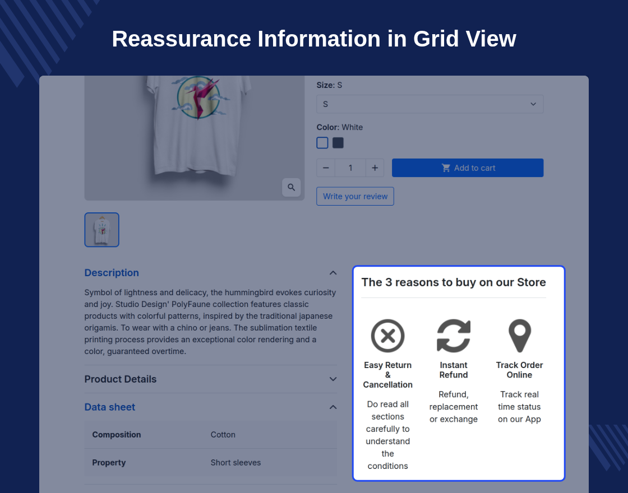Image resolution: width=628 pixels, height=493 pixels.
Task: Decrease quantity with the minus button
Action: [x=326, y=168]
